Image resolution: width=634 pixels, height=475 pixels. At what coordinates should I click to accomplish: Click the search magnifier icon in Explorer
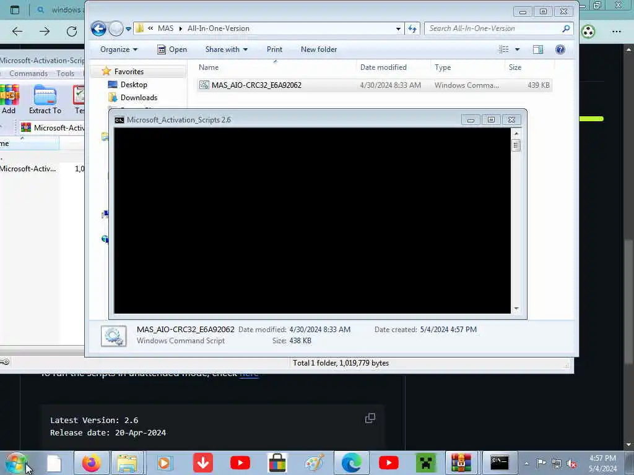pyautogui.click(x=566, y=28)
